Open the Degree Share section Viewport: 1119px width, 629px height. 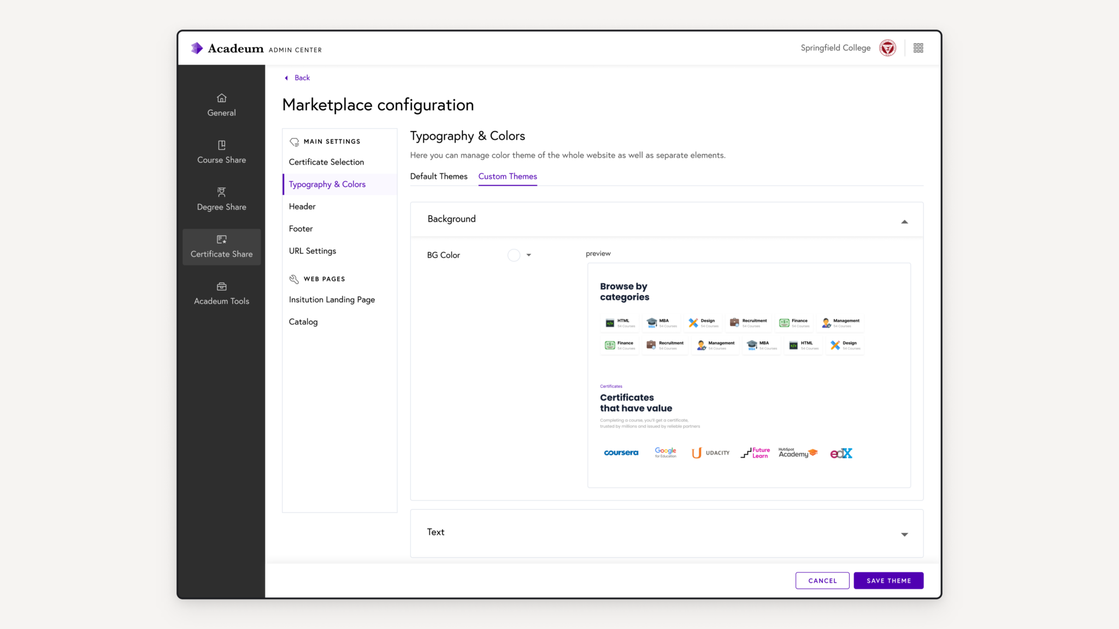click(x=221, y=199)
